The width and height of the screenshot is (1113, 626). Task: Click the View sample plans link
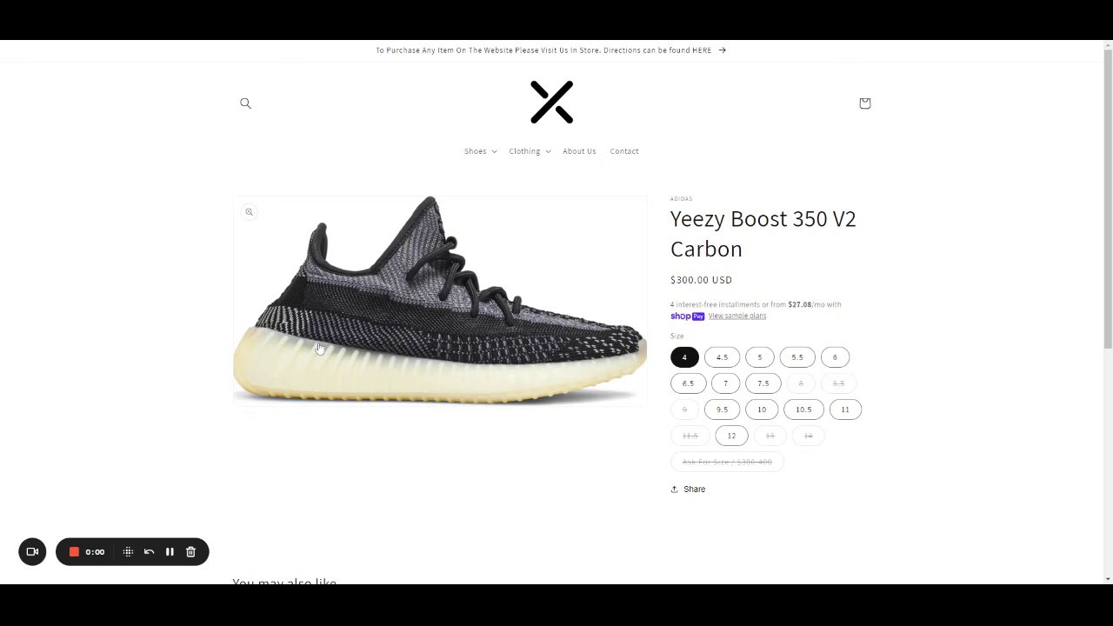click(x=737, y=316)
